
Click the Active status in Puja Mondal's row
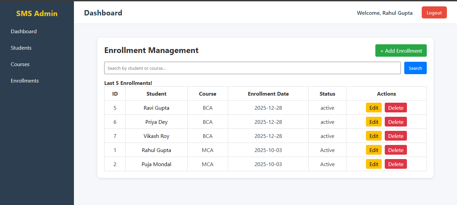(x=327, y=164)
